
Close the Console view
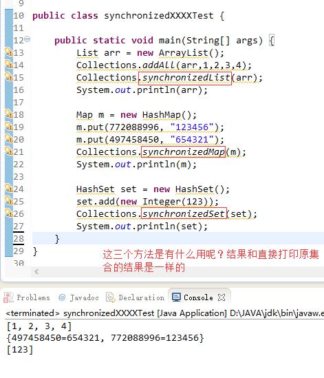pos(222,297)
